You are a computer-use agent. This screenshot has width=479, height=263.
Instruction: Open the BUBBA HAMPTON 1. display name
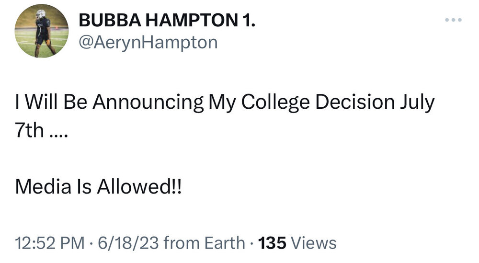[167, 20]
